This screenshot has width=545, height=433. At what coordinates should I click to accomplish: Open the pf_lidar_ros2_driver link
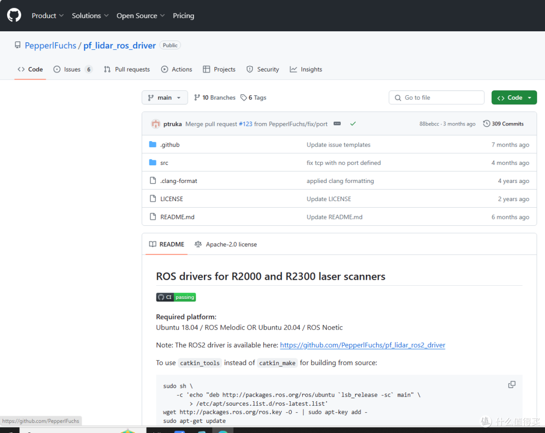pos(362,345)
